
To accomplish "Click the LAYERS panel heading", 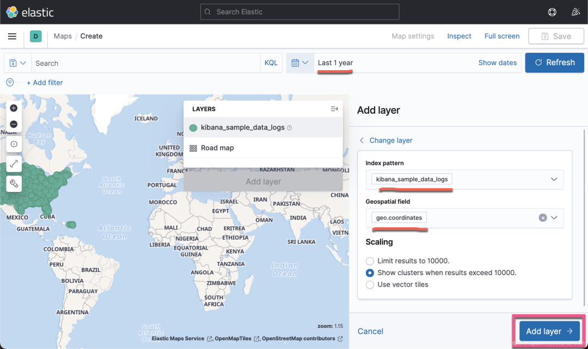I will point(204,109).
